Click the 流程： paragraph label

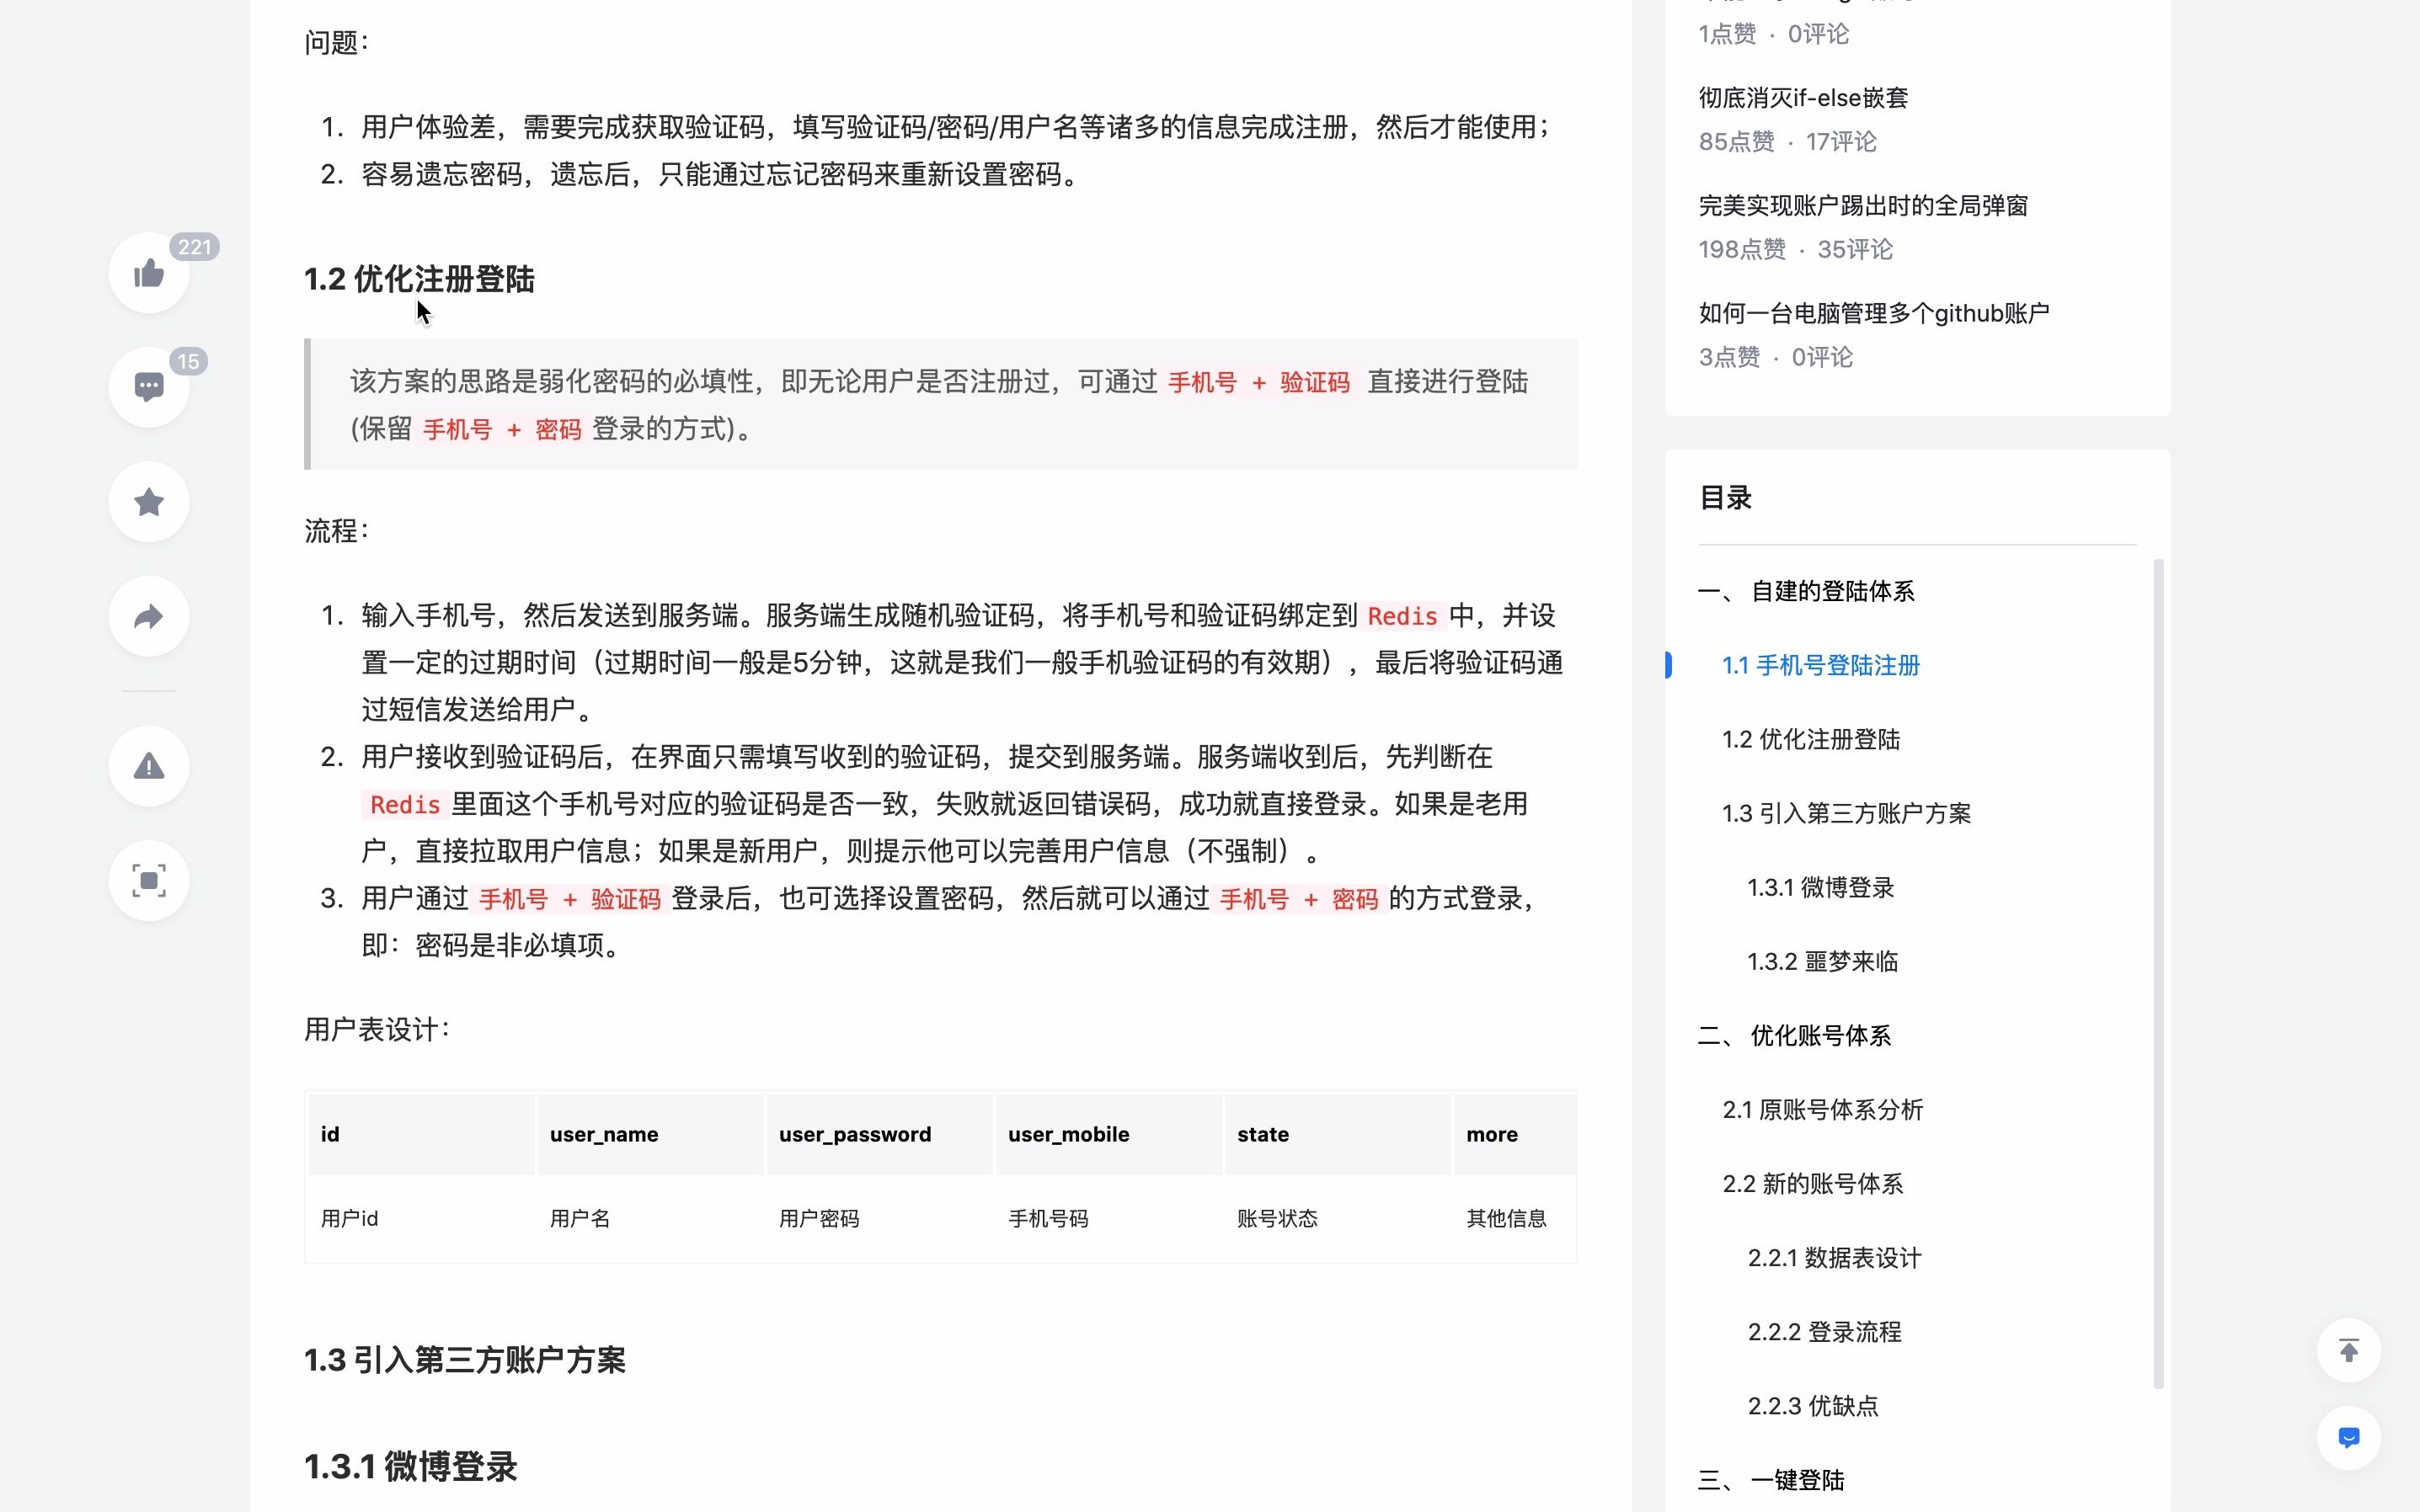(x=337, y=530)
